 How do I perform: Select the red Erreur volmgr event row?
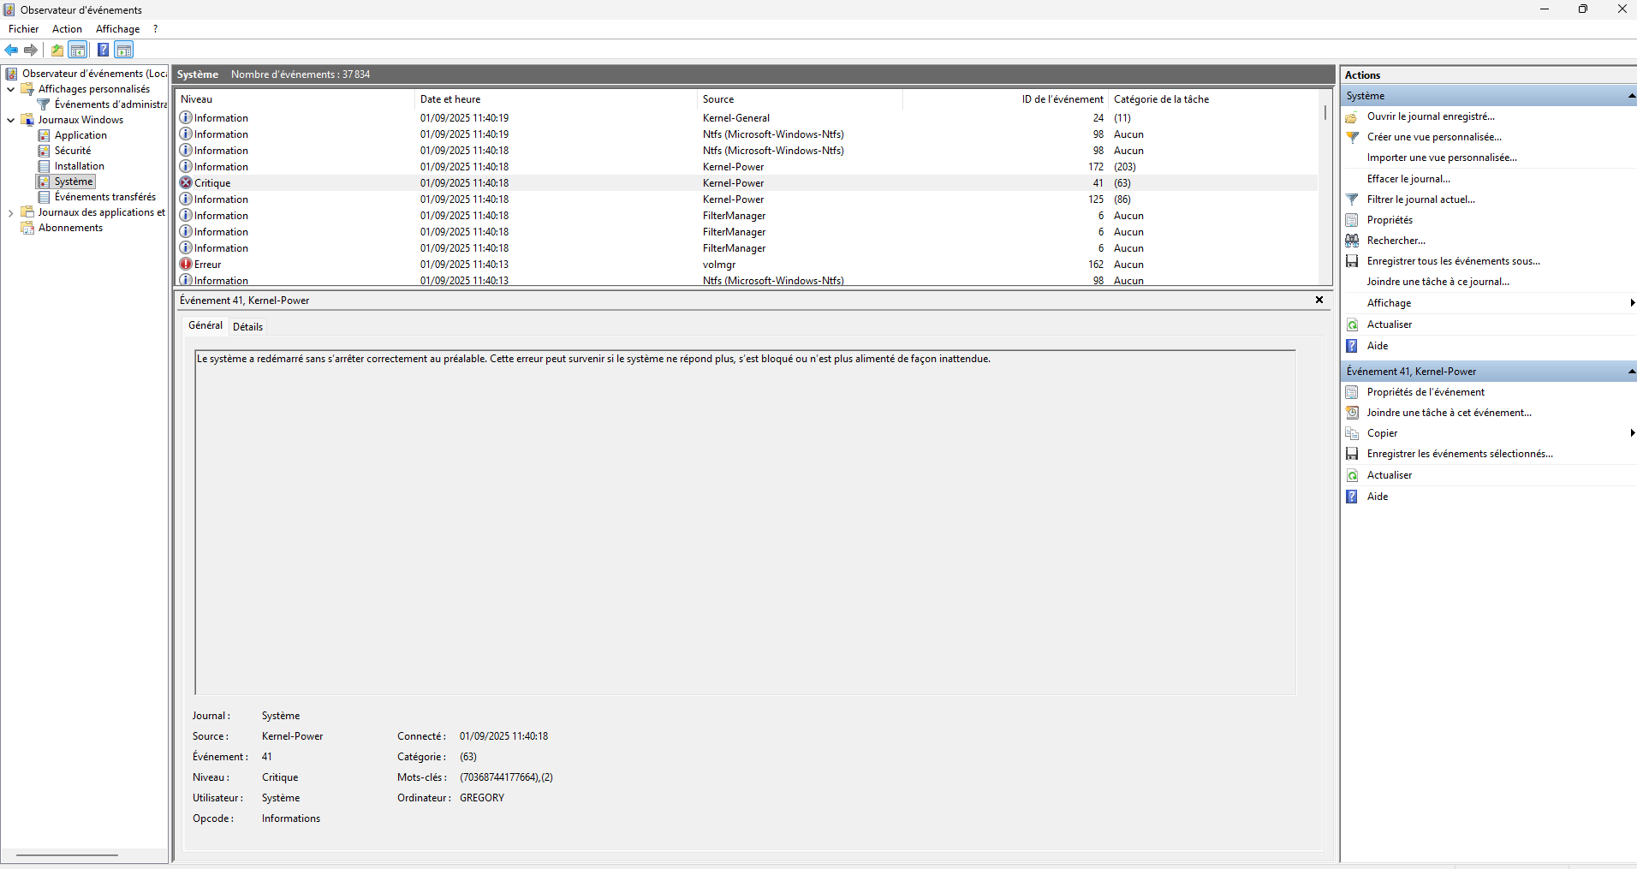coord(747,265)
